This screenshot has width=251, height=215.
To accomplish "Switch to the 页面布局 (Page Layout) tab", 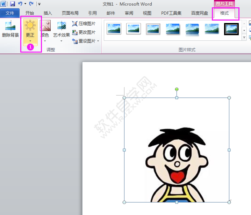I will [70, 13].
